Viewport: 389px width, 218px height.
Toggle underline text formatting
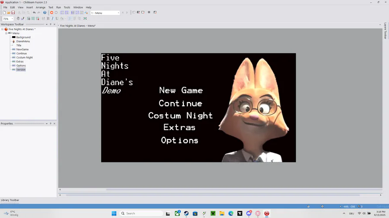[x=57, y=19]
